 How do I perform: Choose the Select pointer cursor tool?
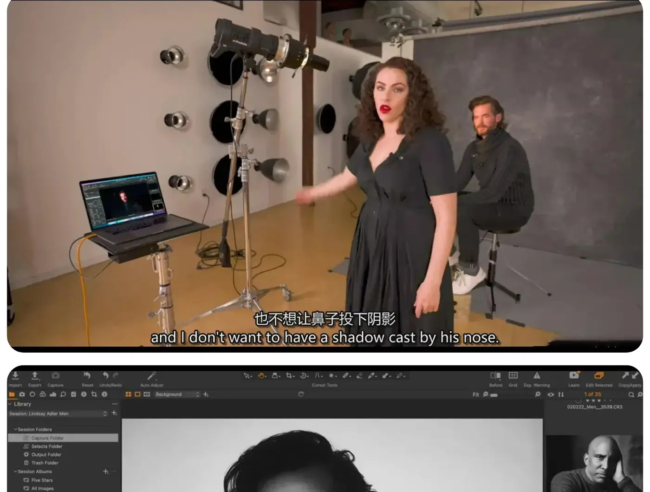pyautogui.click(x=247, y=376)
